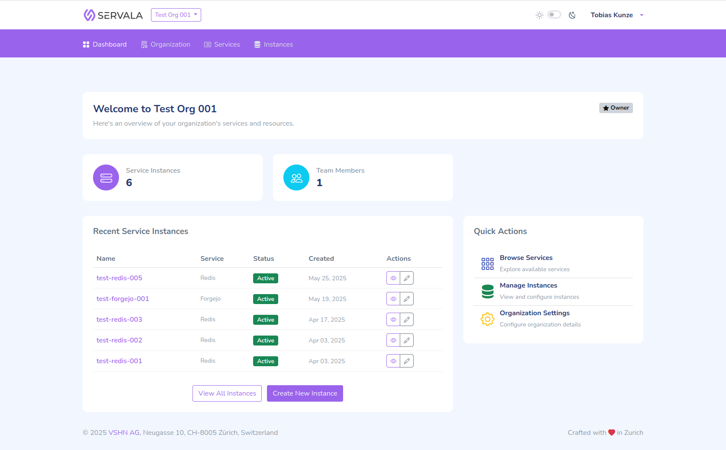Click the Servala logo icon
The image size is (726, 450).
point(89,15)
